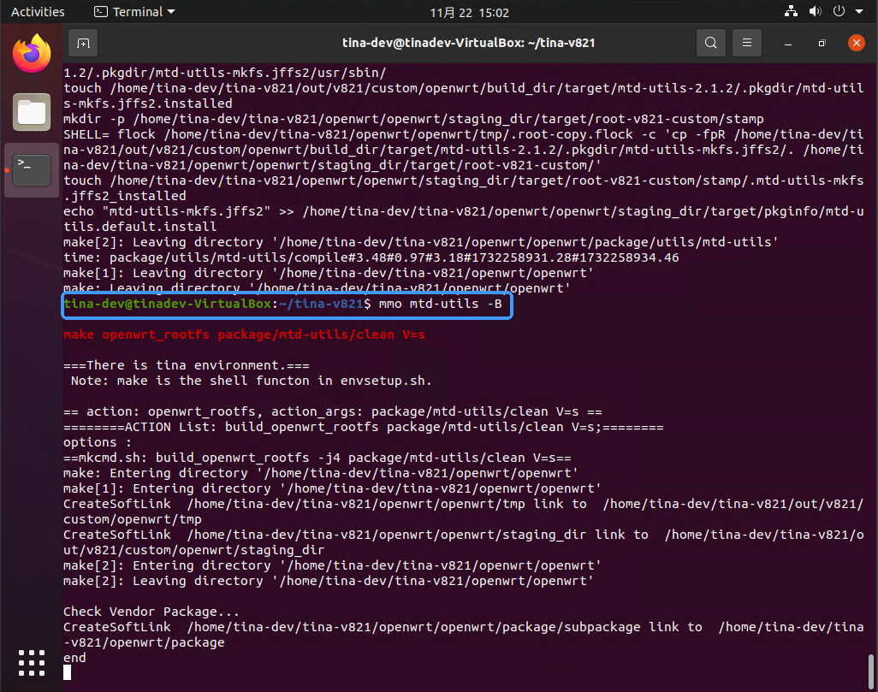Screen dimensions: 878x692
Task: Click the Terminal icon in the dock
Action: coord(32,169)
